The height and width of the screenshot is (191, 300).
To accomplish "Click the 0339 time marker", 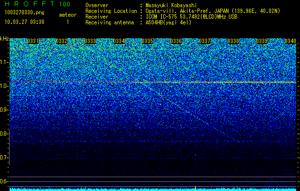I will pos(262,41).
